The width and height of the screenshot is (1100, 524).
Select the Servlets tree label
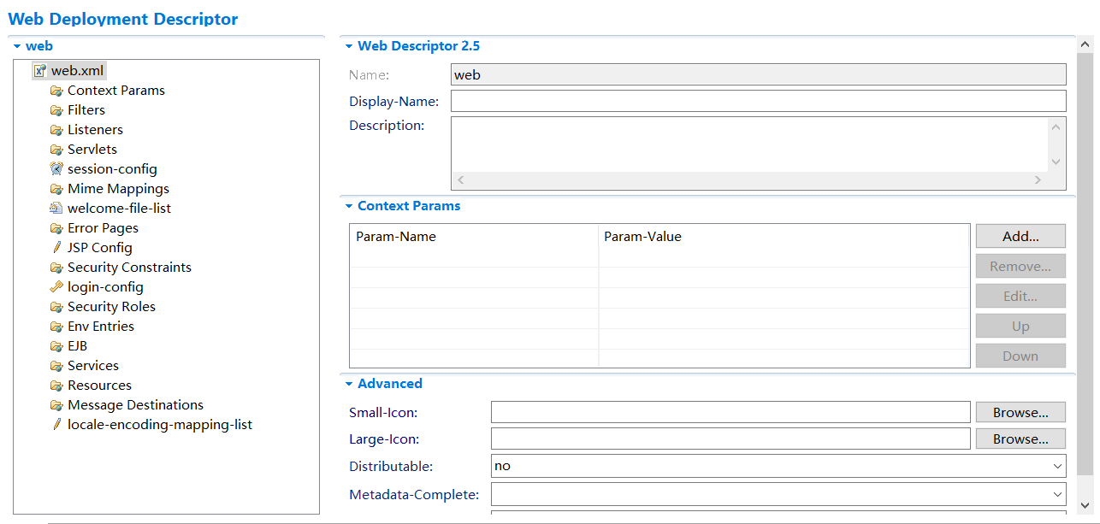click(92, 150)
